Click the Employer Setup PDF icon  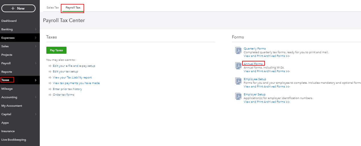click(238, 96)
